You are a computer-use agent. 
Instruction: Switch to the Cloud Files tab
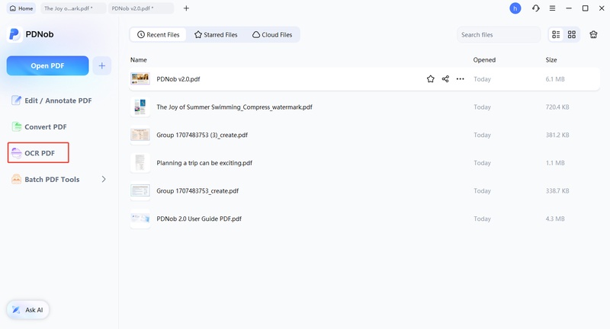tap(272, 34)
